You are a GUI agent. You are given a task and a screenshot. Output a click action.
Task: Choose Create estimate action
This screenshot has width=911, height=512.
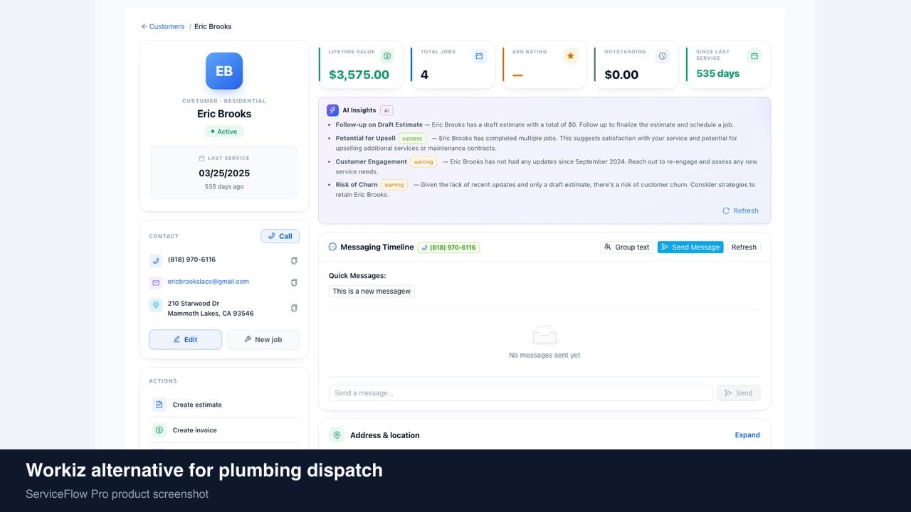click(224, 405)
